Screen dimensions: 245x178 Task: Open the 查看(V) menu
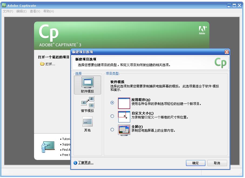pyautogui.click(x=35, y=11)
